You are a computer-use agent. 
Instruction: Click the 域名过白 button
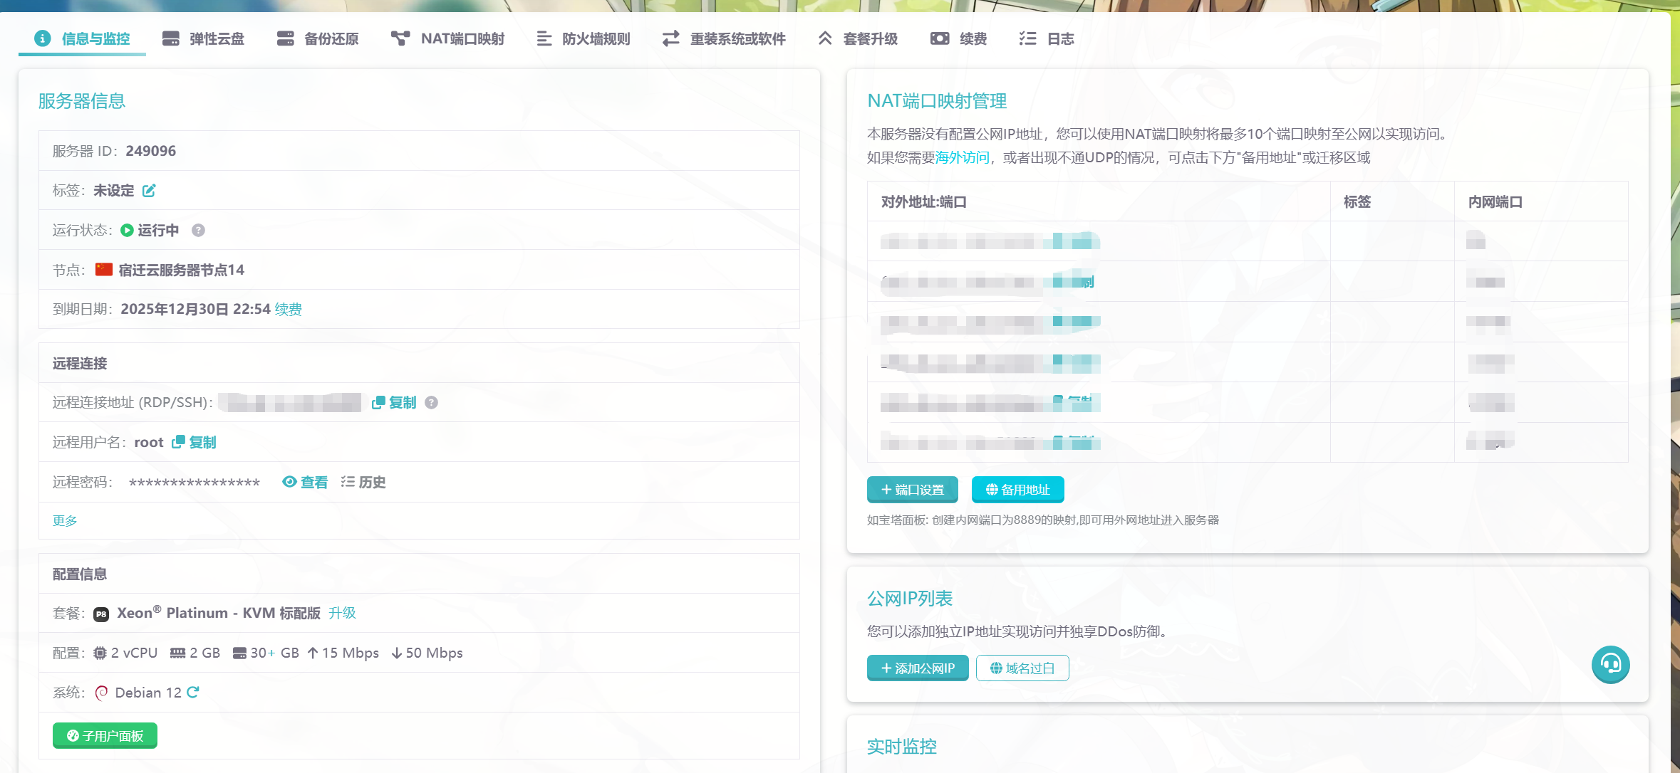click(x=1022, y=668)
